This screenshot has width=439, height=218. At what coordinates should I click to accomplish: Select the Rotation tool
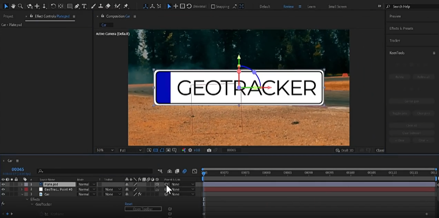[x=53, y=6]
